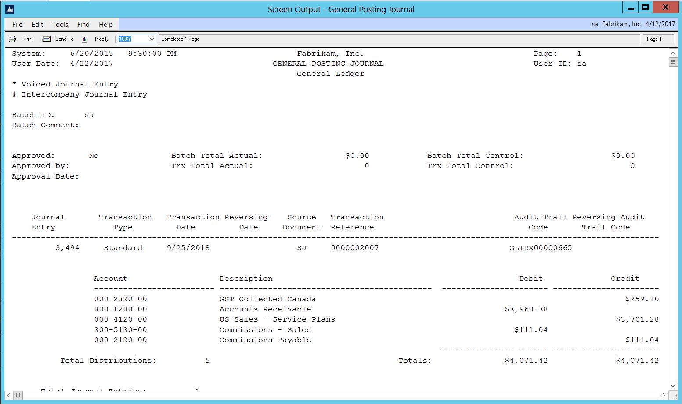Click the vertical scrollbar track
Viewport: 682px width, 404px height.
pos(673,219)
